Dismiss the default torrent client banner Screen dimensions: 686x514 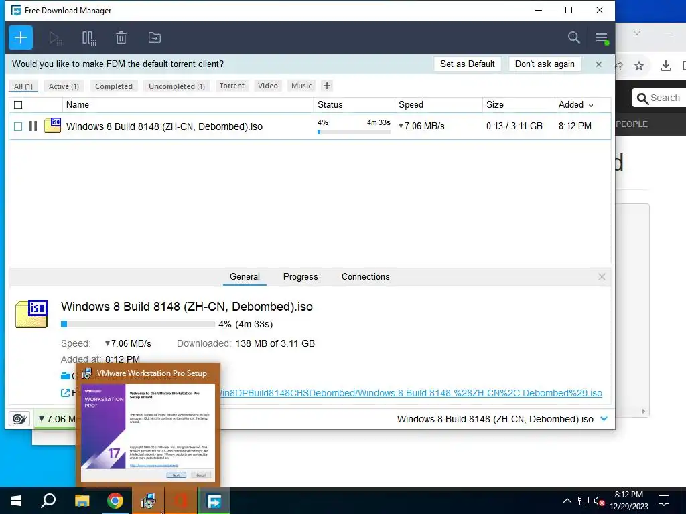(x=598, y=64)
